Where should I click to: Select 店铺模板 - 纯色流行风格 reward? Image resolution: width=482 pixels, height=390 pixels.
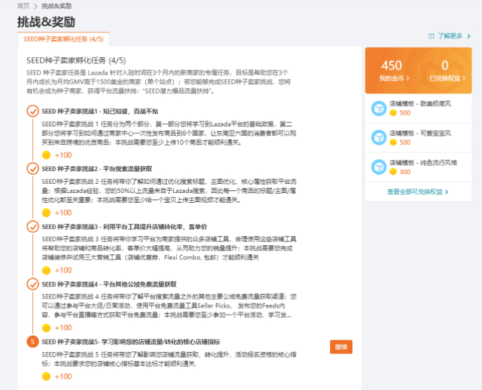419,167
